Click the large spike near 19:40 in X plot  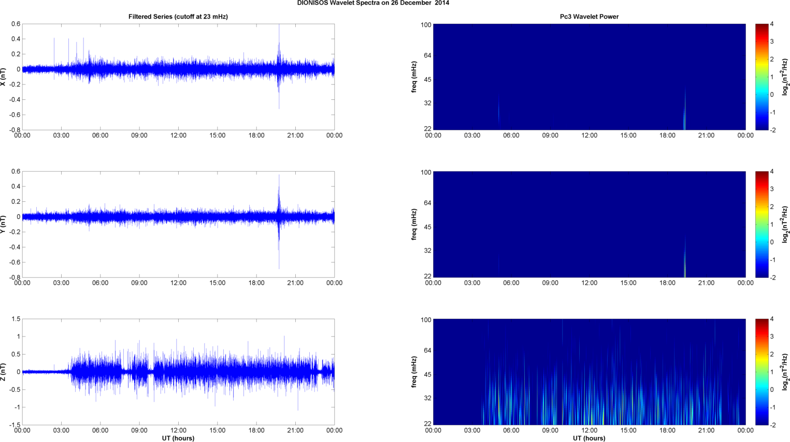tap(279, 66)
